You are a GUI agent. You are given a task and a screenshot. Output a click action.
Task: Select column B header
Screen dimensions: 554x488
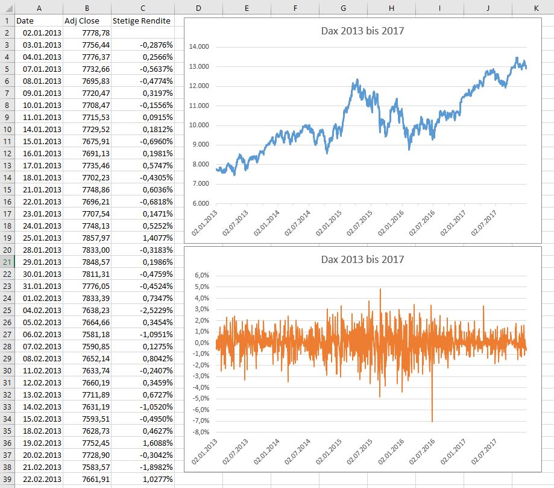(87, 8)
